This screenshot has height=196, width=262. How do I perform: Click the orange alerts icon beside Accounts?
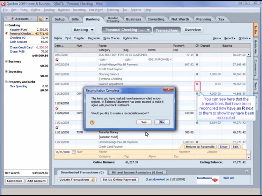pos(41,19)
